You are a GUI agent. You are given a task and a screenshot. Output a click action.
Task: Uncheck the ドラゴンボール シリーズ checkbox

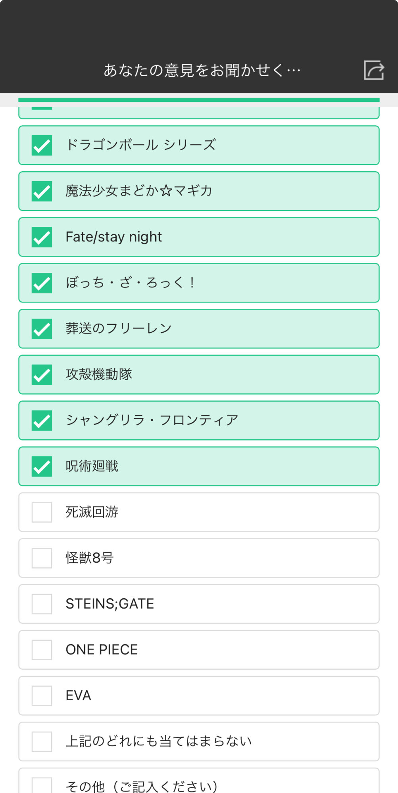pyautogui.click(x=42, y=145)
